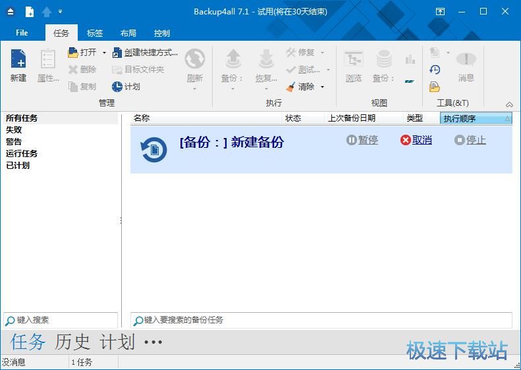This screenshot has width=521, height=370.
Task: Open the 计划 scheduler clock icon
Action: pyautogui.click(x=117, y=87)
